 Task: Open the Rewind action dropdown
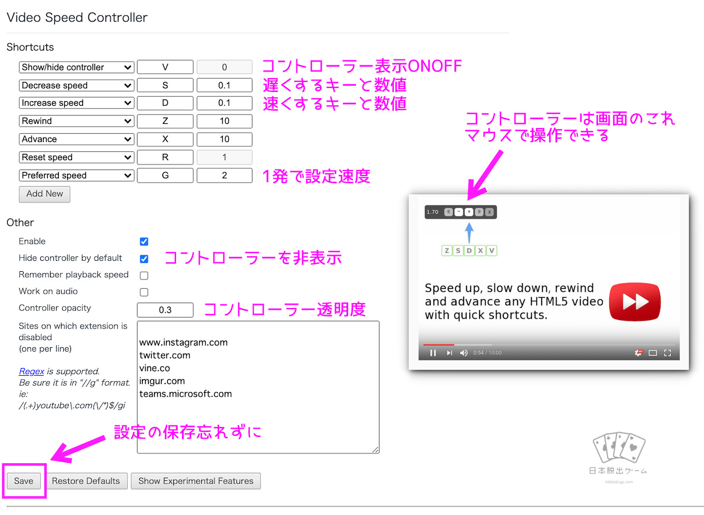(x=76, y=121)
